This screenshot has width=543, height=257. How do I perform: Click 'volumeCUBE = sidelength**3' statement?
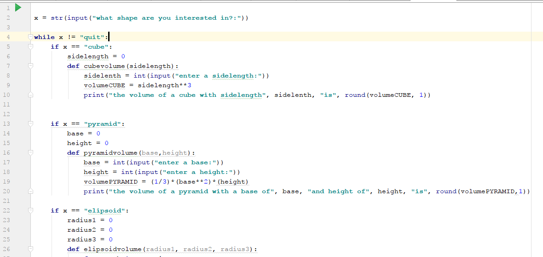click(138, 85)
